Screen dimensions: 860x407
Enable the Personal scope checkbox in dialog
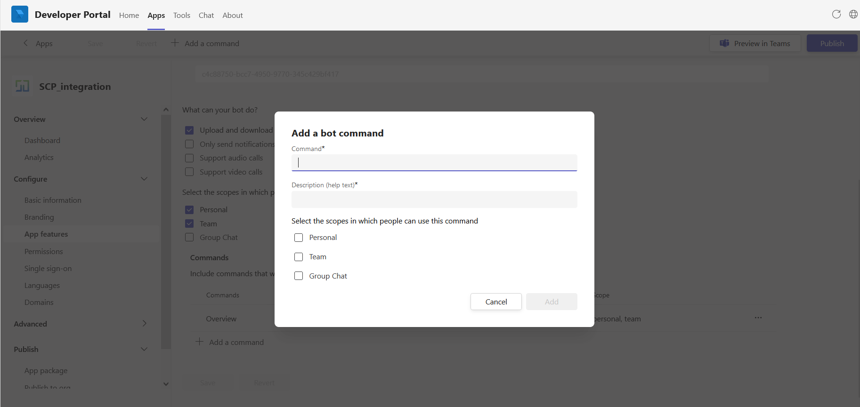(x=299, y=238)
